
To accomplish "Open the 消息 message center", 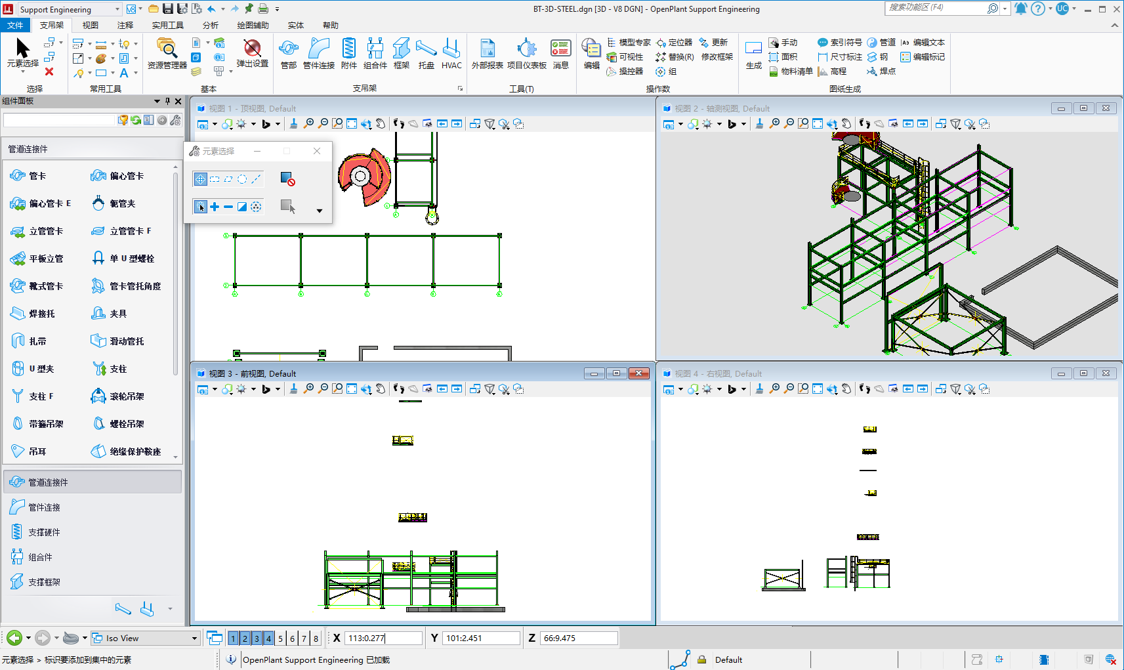I will click(x=560, y=53).
